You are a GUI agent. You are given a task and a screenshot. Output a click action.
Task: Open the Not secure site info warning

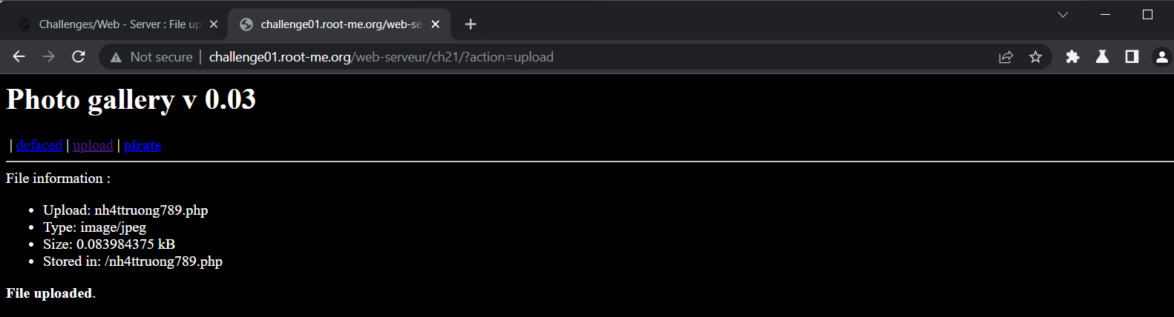coord(151,57)
